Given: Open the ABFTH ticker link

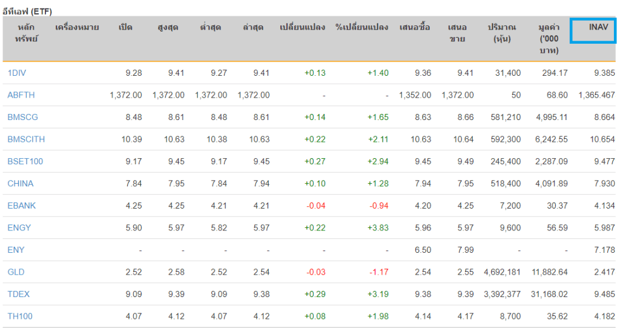Looking at the screenshot, I should (21, 95).
